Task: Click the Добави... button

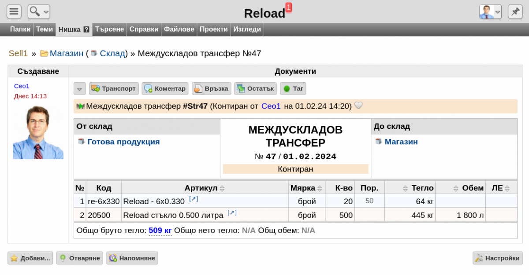Action: coord(30,258)
